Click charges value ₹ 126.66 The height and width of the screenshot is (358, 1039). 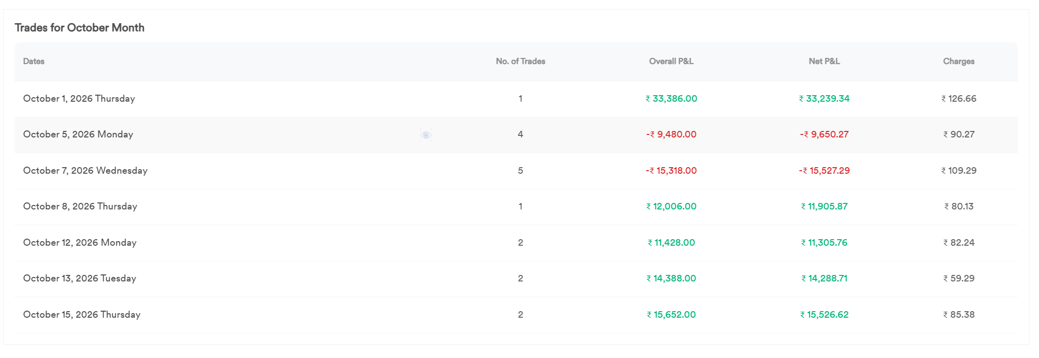[959, 99]
